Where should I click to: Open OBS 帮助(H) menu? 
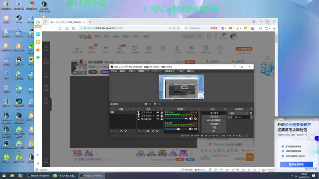[190, 71]
